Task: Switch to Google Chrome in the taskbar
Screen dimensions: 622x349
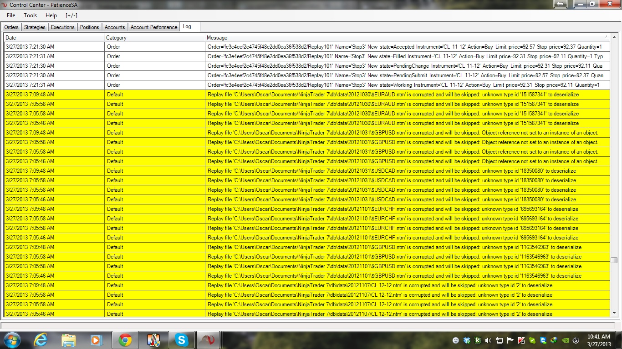Action: [x=125, y=340]
